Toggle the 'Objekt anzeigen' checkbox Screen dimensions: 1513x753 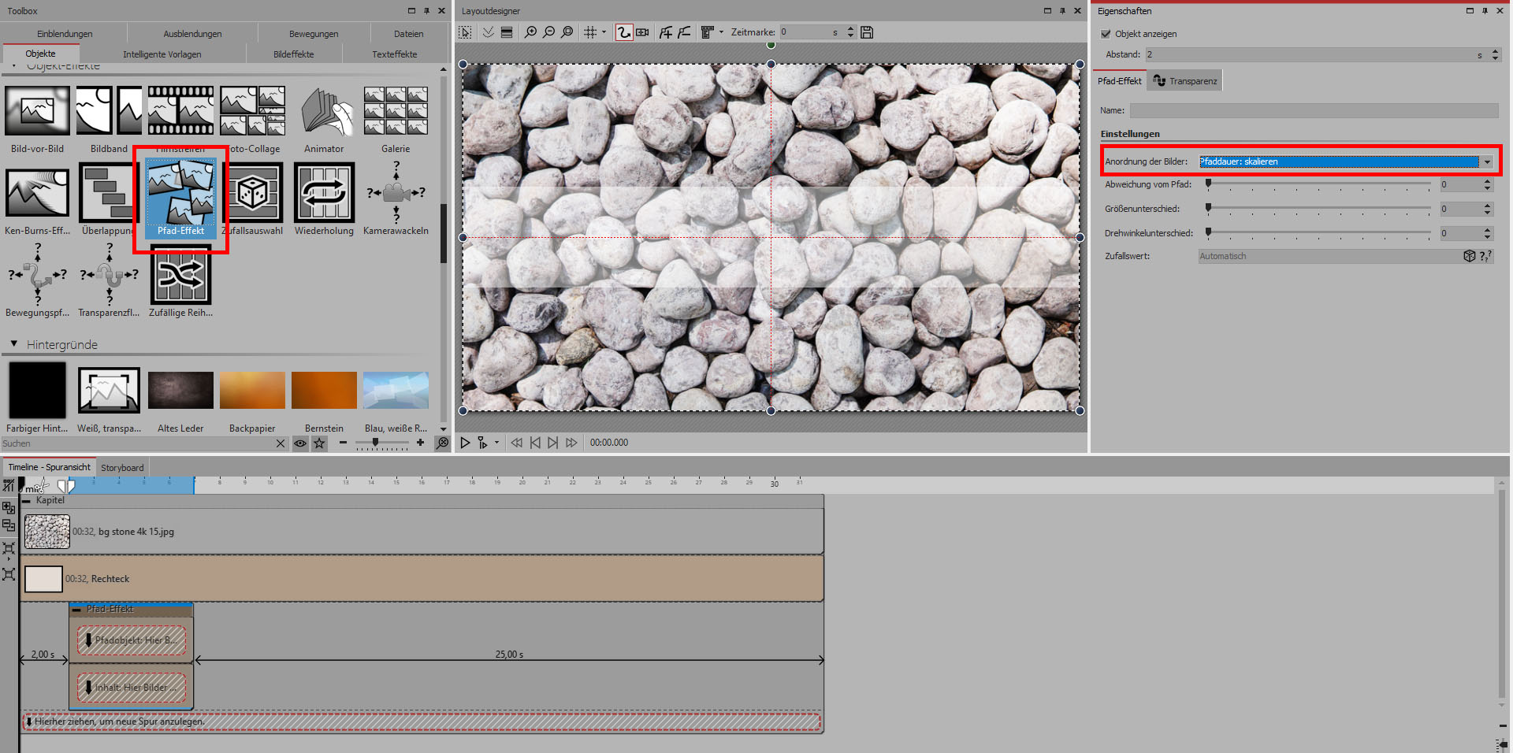click(1106, 34)
